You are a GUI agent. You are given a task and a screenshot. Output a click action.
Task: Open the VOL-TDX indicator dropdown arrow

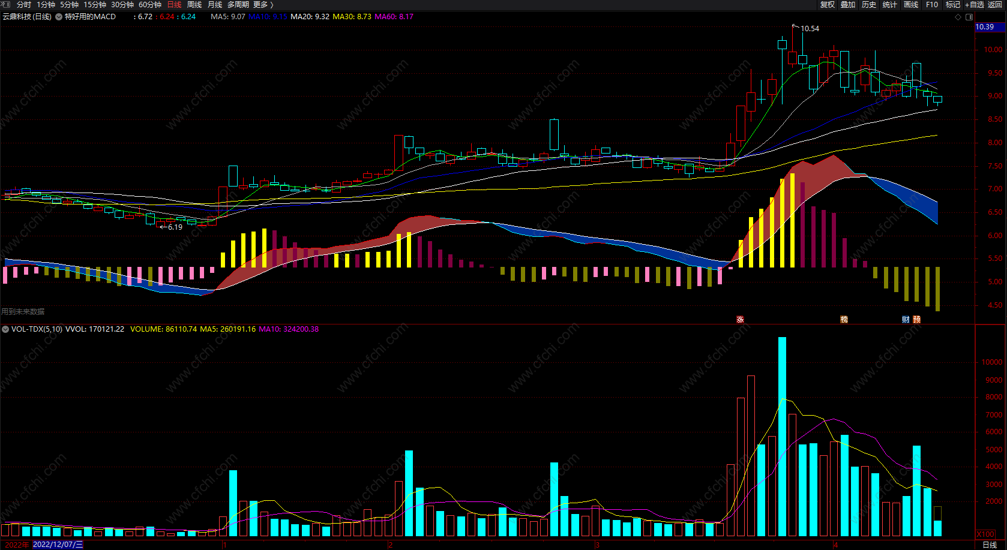point(5,329)
